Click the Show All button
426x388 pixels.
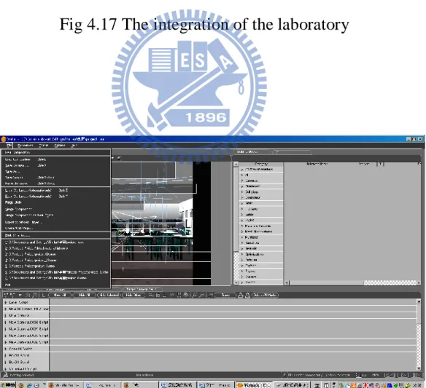tap(60, 295)
